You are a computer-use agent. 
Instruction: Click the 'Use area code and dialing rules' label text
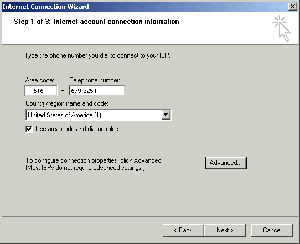coord(77,129)
